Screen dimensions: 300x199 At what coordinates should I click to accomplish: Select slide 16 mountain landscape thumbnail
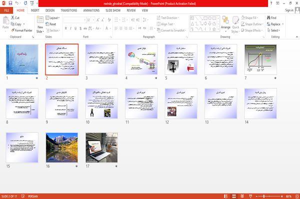tap(62, 148)
